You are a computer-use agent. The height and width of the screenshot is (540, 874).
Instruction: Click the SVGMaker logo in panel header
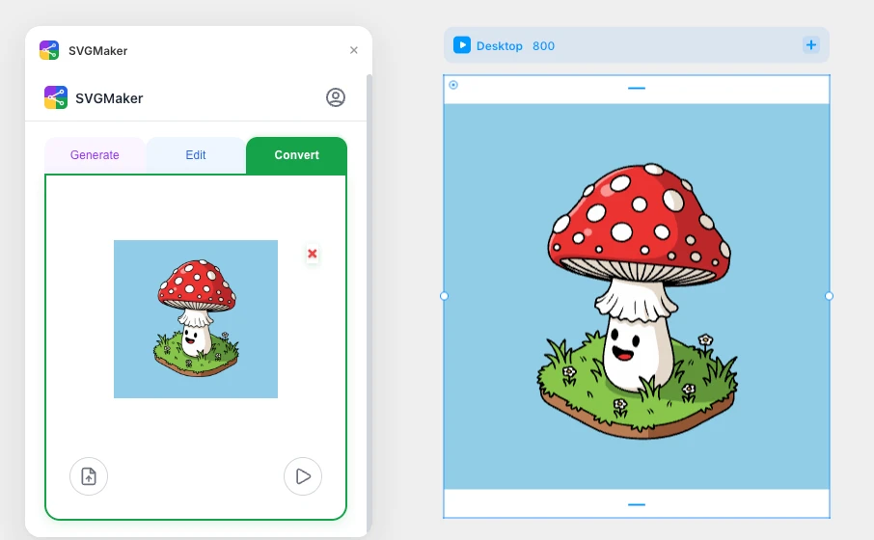tap(56, 97)
